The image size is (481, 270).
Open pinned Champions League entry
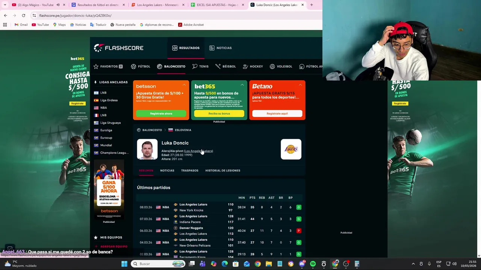114,153
